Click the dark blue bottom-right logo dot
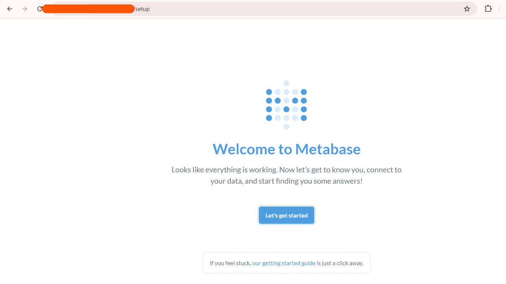This screenshot has height=284, width=506. (304, 118)
